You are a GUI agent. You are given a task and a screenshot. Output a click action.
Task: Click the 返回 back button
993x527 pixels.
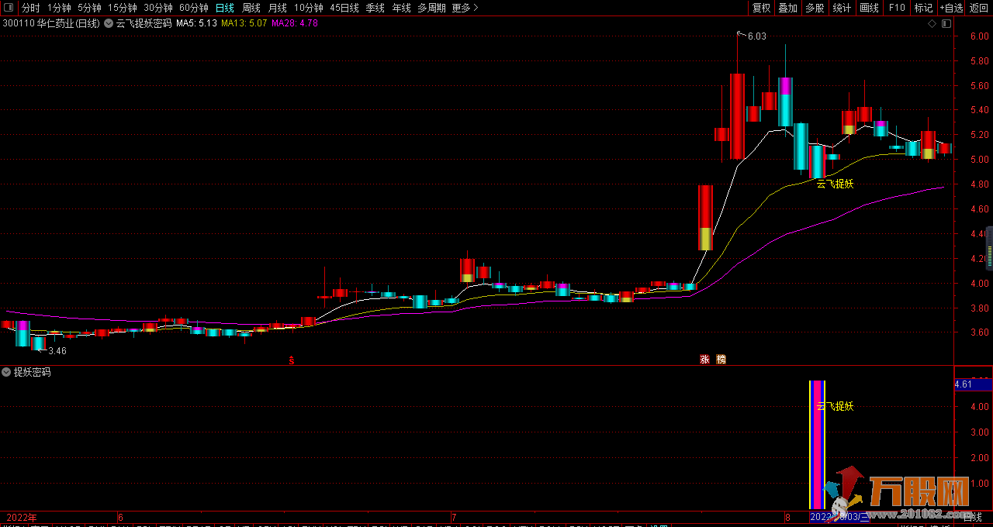pos(979,8)
